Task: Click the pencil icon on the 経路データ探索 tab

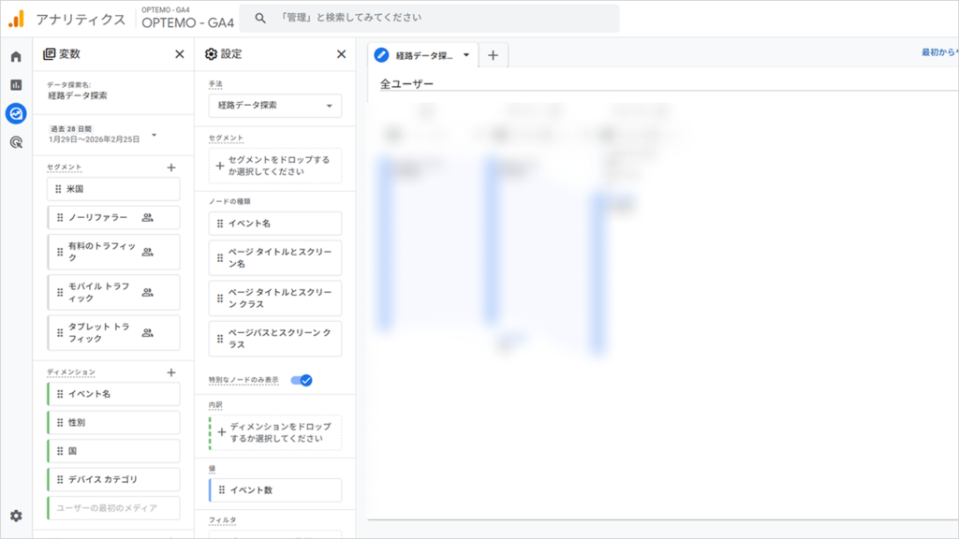Action: [380, 54]
